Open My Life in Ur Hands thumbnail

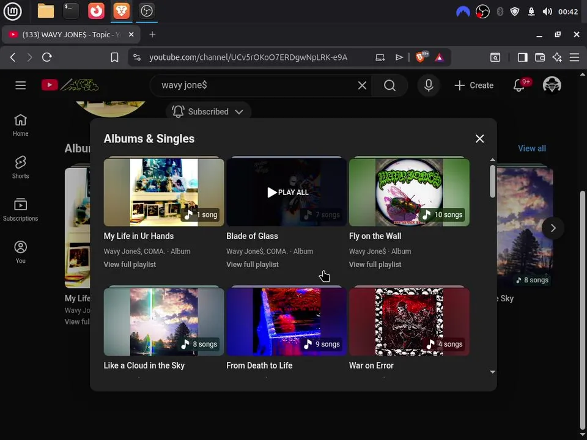[x=164, y=193]
